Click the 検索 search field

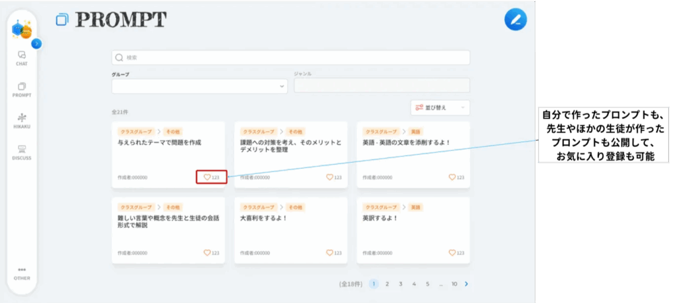coord(290,57)
